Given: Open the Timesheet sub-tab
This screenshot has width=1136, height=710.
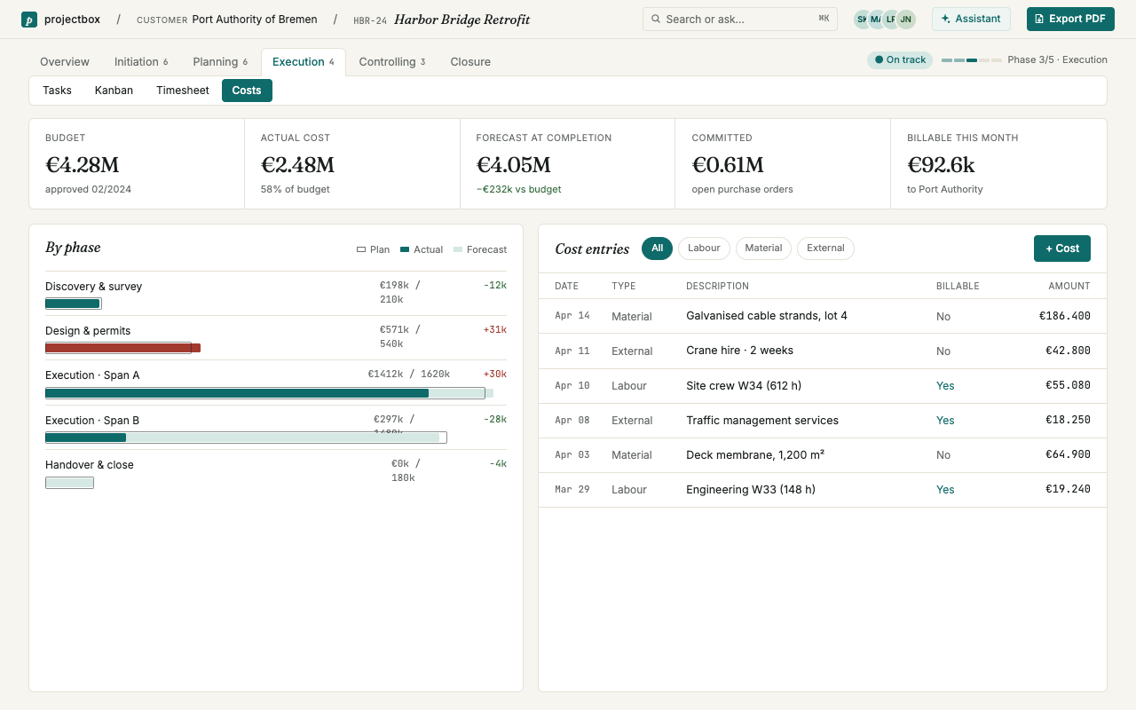Looking at the screenshot, I should pos(183,91).
